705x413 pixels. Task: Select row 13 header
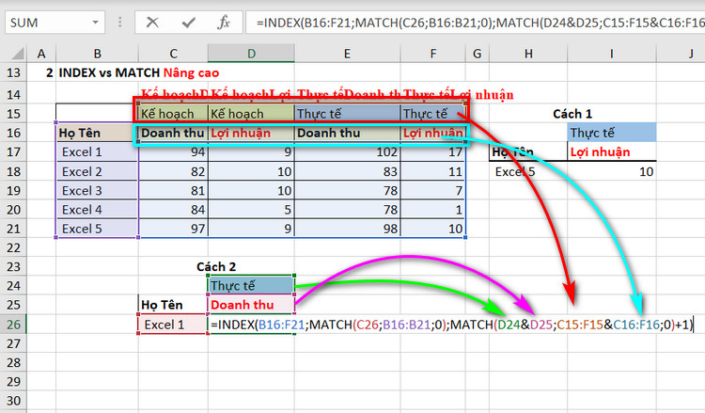click(13, 72)
